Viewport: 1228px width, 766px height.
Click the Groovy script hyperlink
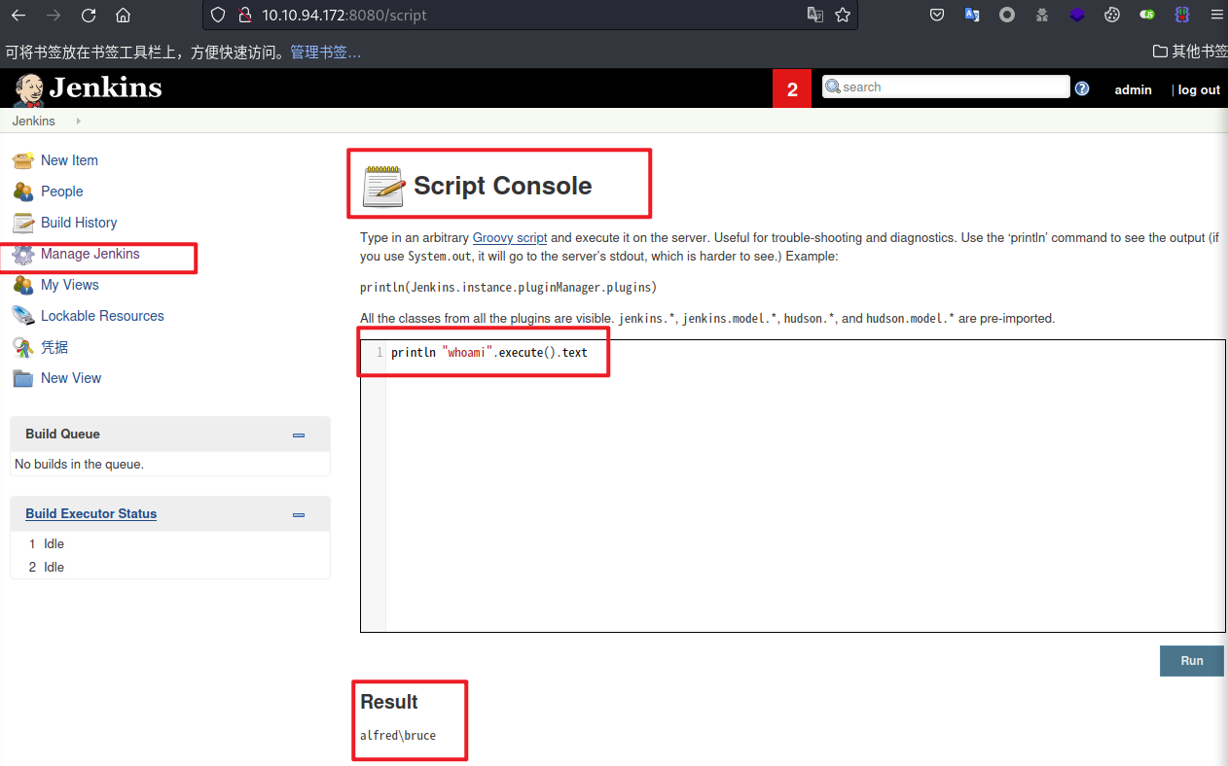click(x=510, y=237)
